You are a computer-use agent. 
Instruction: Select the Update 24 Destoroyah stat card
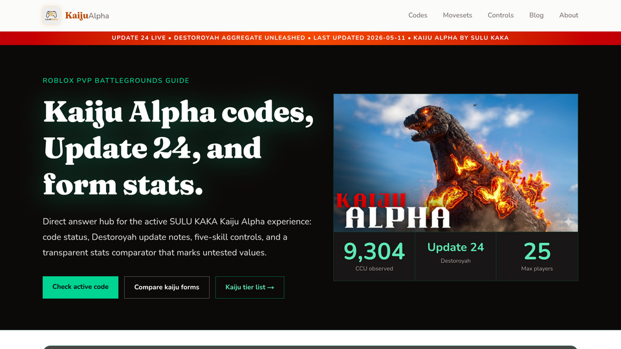tap(455, 257)
